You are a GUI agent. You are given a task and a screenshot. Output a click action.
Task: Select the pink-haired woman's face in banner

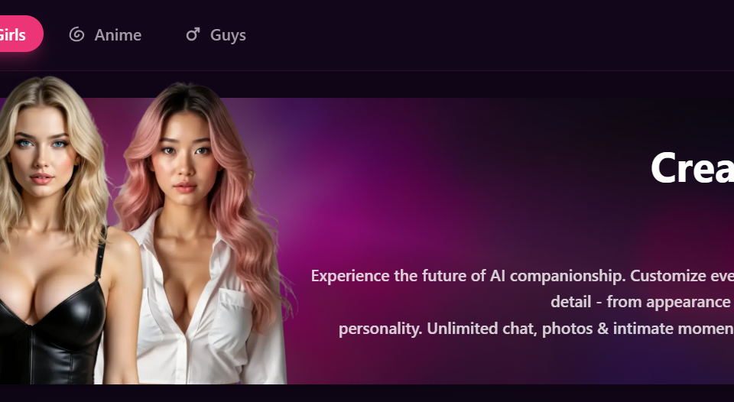[x=185, y=154]
